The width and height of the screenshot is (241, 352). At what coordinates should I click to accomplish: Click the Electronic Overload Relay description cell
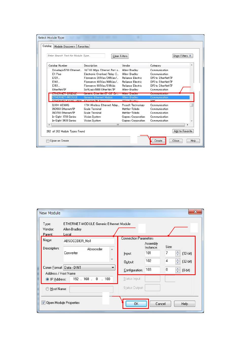(x=101, y=74)
